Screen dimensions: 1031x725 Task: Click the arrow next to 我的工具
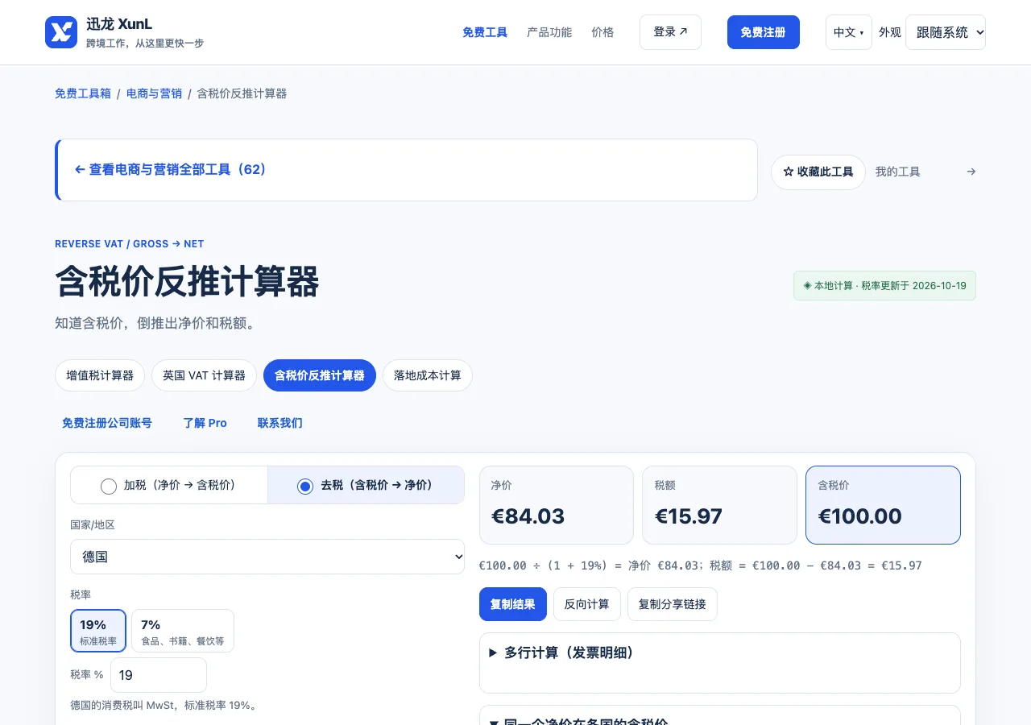[971, 172]
